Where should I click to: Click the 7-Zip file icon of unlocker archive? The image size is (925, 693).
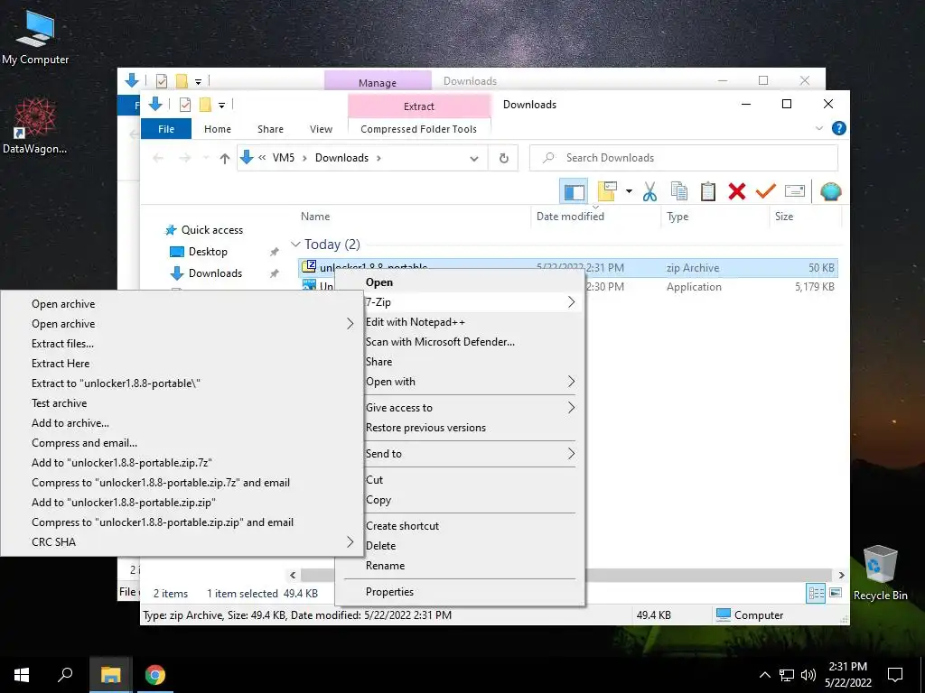point(309,266)
